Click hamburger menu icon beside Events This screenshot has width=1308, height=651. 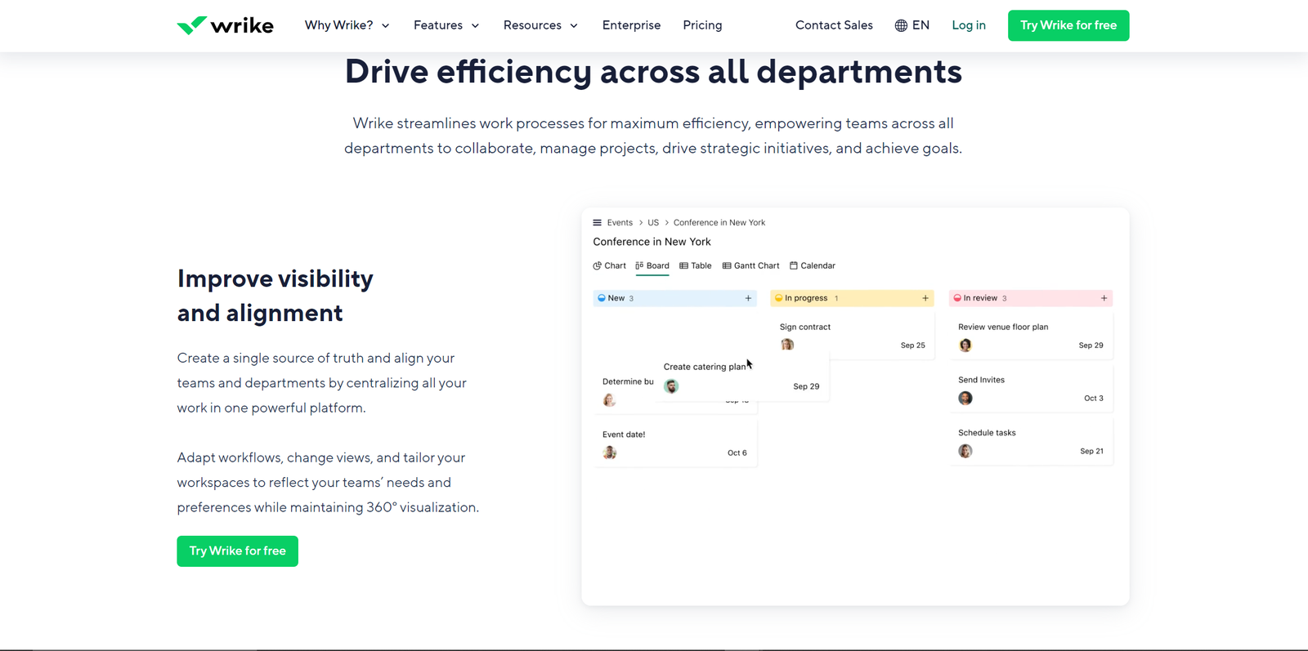tap(597, 222)
